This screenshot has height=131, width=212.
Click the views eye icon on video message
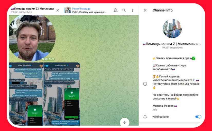(x=47, y=59)
